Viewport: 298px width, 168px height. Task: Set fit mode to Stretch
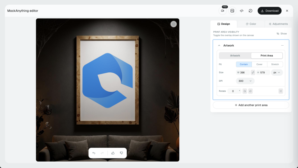[275, 64]
